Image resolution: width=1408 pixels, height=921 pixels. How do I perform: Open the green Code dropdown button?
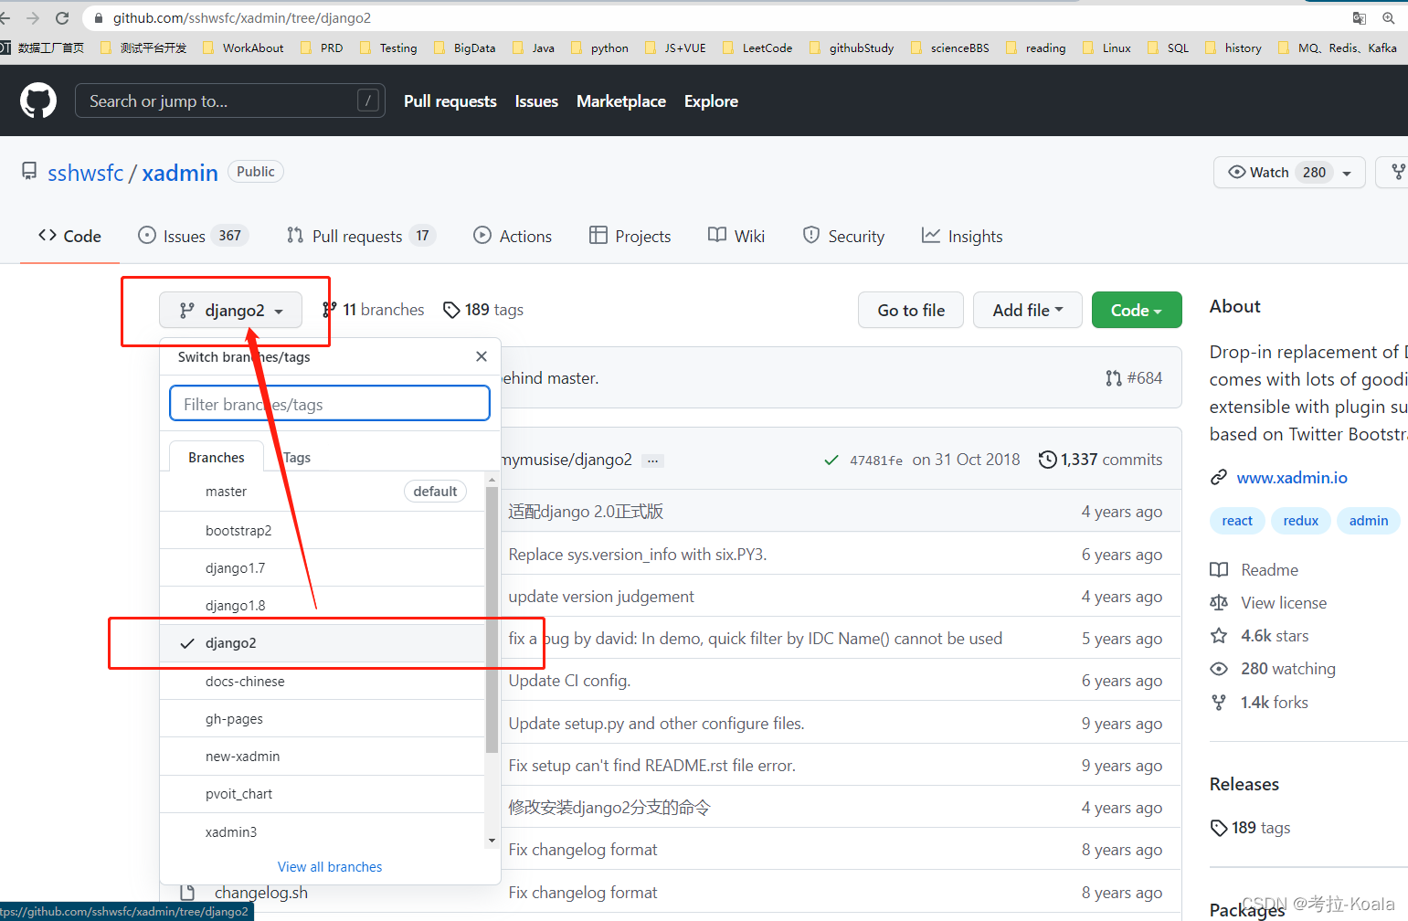tap(1137, 310)
